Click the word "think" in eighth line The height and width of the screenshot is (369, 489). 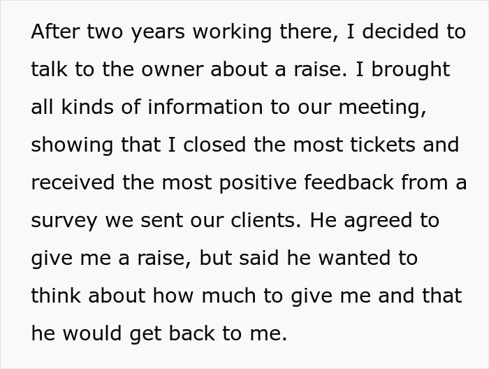(x=56, y=296)
